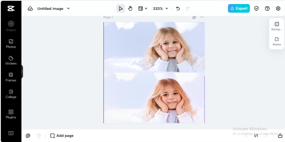The width and height of the screenshot is (285, 142).
Task: Open the Frames panel
Action: pyautogui.click(x=11, y=77)
